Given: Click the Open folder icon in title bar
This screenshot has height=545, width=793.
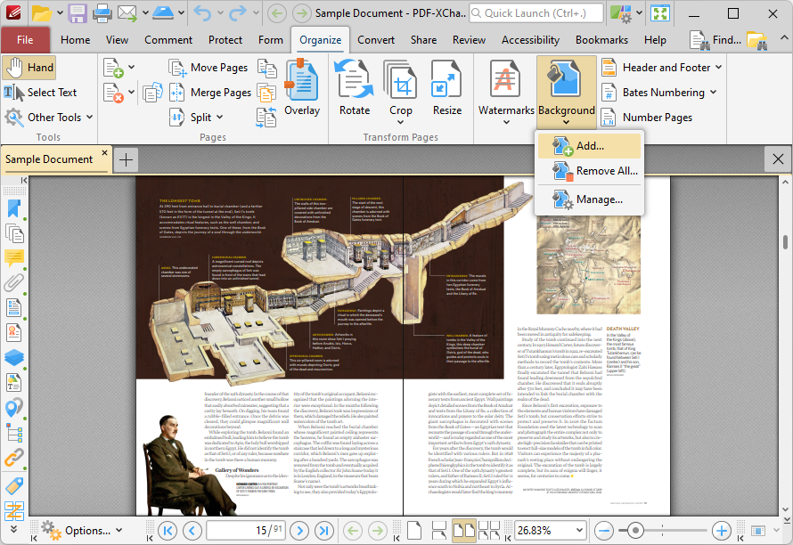Looking at the screenshot, I should pyautogui.click(x=42, y=13).
